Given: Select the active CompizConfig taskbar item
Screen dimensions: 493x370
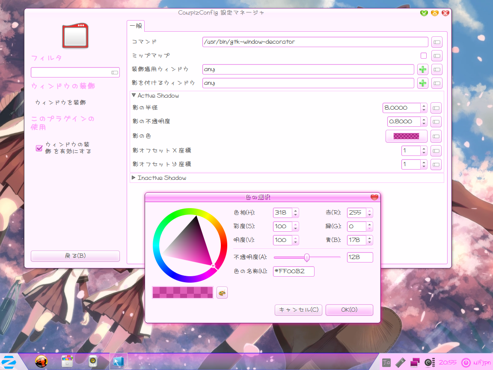Looking at the screenshot, I should click(x=119, y=361).
